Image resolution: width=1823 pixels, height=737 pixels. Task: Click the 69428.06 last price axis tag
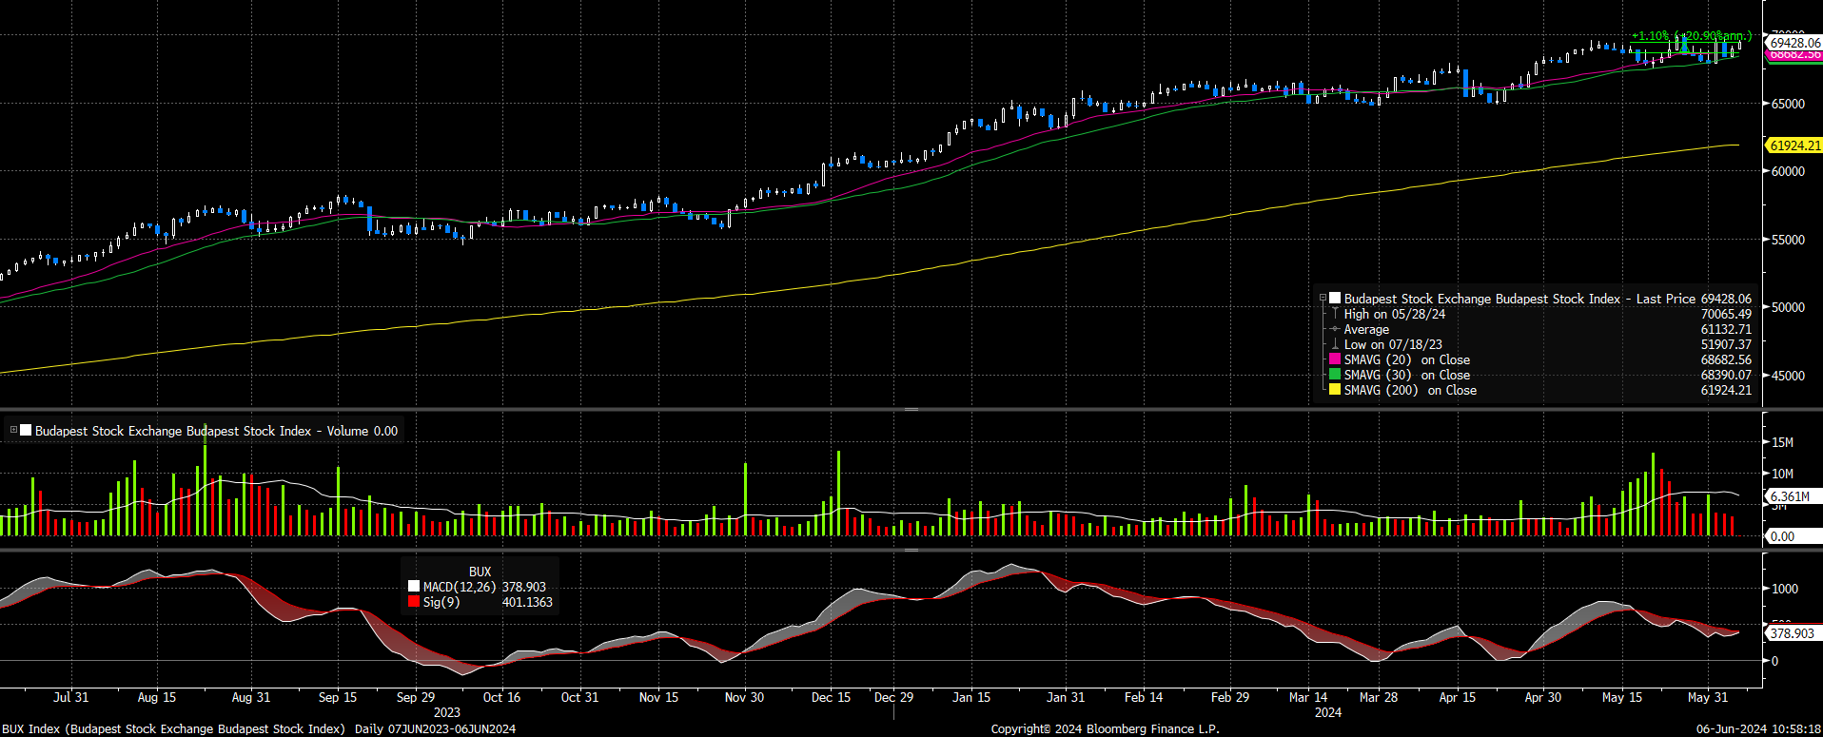[1794, 43]
